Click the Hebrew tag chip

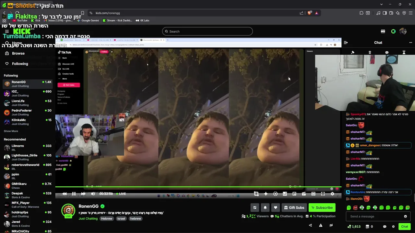106,219
